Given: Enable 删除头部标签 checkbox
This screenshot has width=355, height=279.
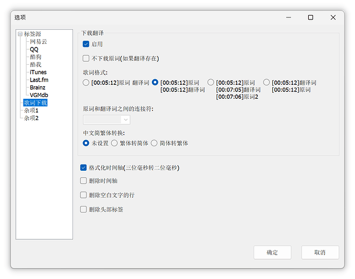Looking at the screenshot, I should click(83, 209).
